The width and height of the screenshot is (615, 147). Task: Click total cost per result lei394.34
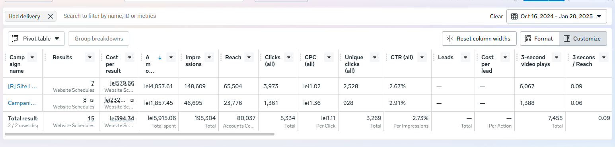(122, 118)
